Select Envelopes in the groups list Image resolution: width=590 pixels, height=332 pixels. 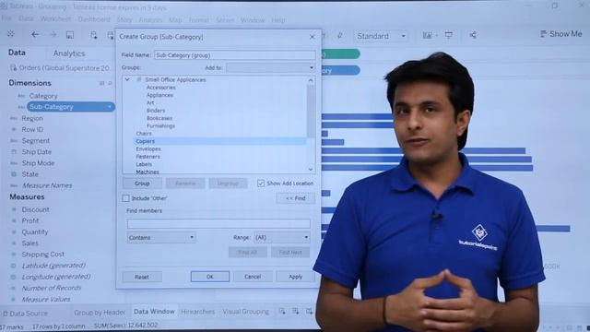(148, 149)
